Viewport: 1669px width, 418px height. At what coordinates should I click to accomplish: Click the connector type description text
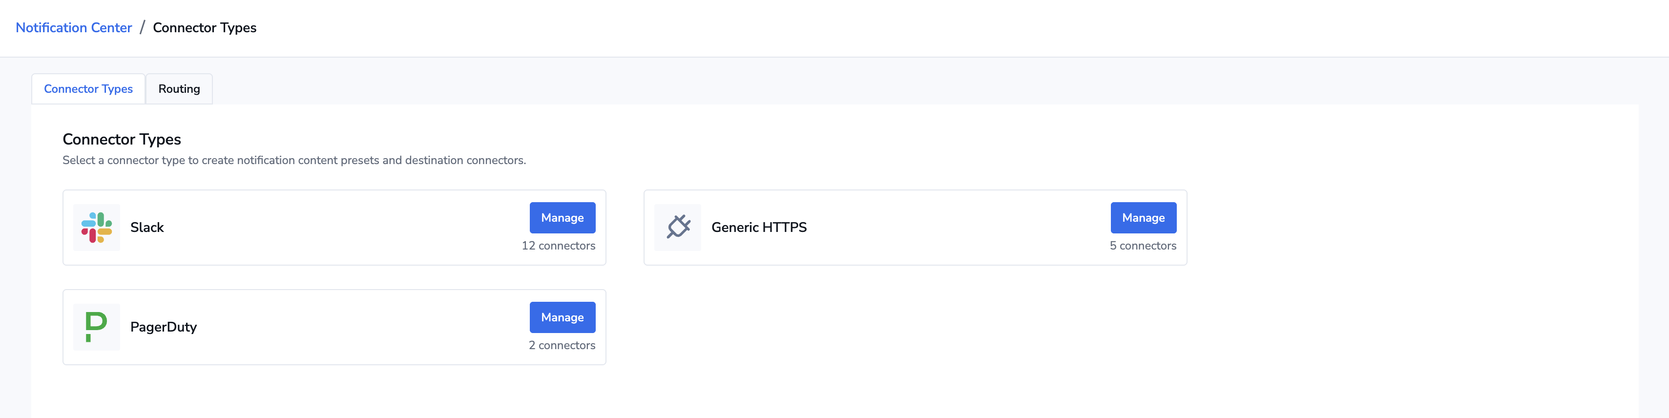294,160
